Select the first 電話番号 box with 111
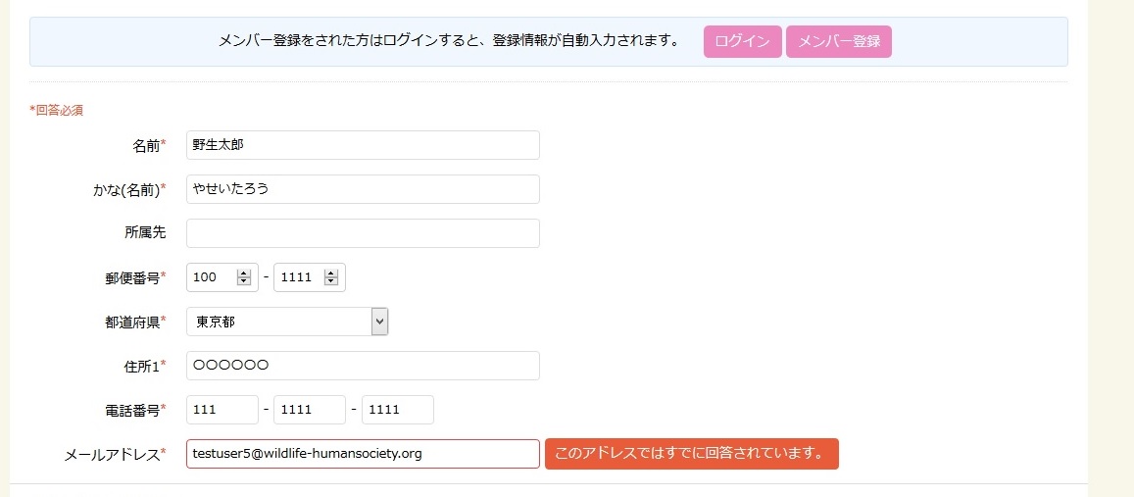 click(222, 410)
